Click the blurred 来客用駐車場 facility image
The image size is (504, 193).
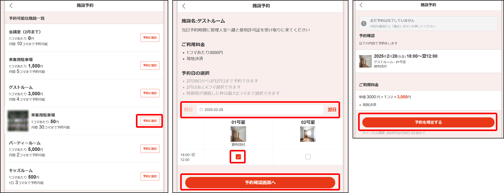[x=18, y=121]
